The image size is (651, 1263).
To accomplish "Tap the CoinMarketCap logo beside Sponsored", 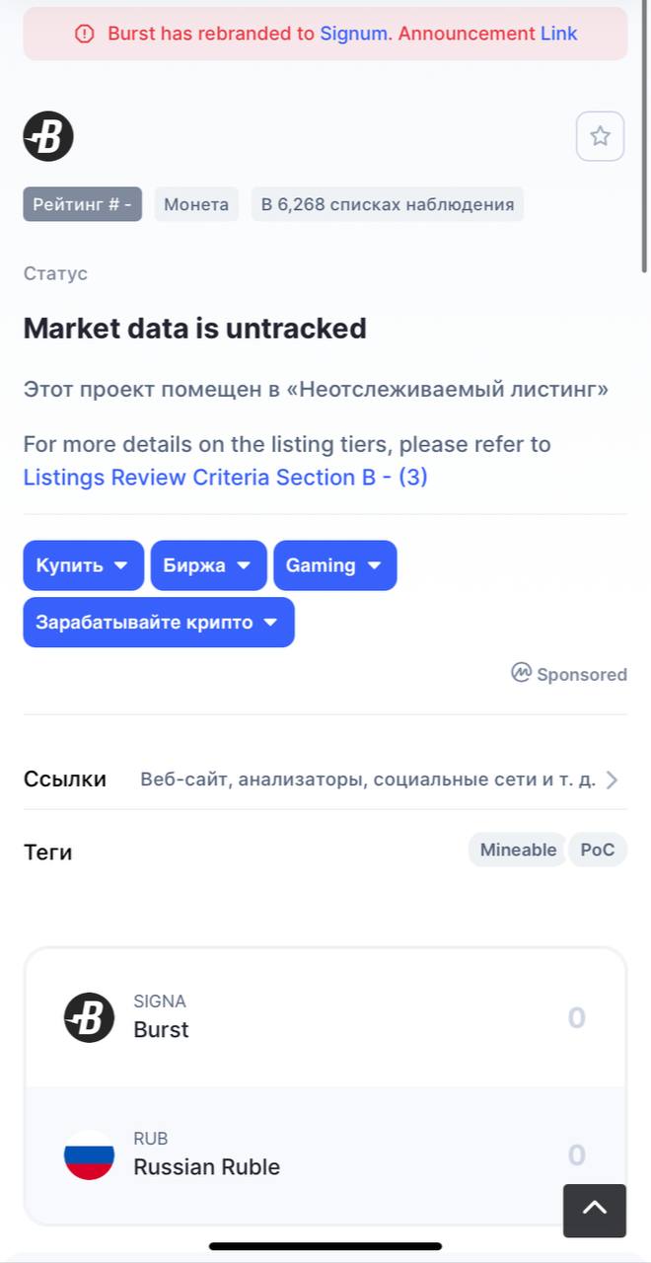I will click(x=521, y=673).
